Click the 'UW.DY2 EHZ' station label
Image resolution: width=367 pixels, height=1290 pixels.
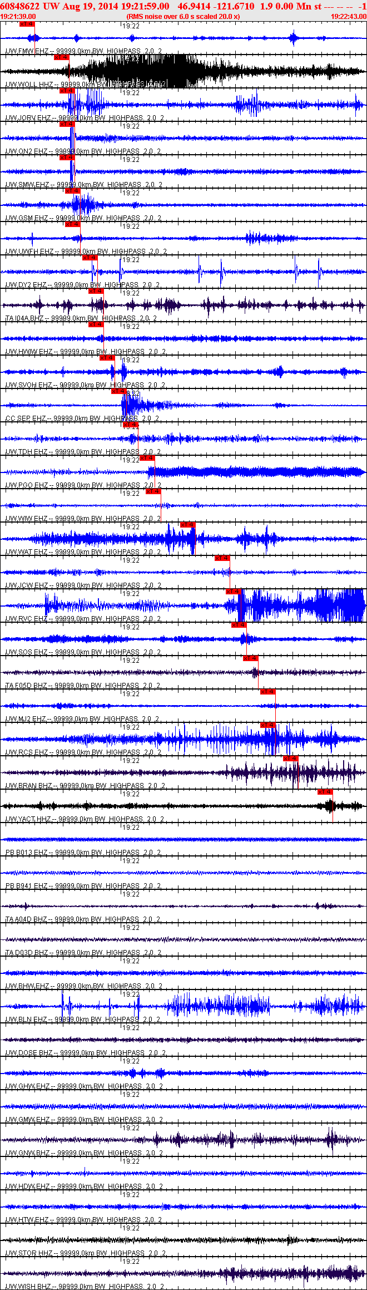[x=27, y=285]
